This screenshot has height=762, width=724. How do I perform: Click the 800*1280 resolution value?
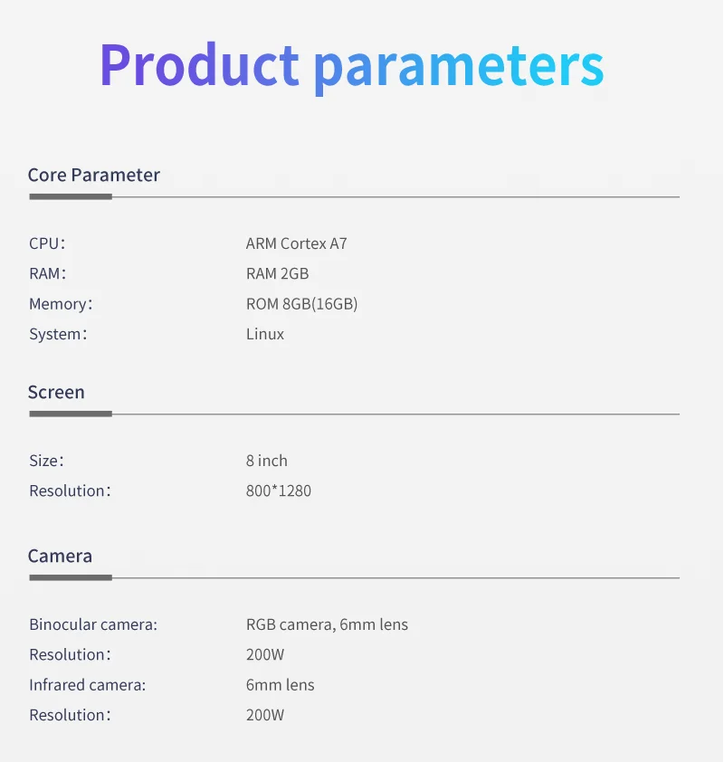[278, 491]
